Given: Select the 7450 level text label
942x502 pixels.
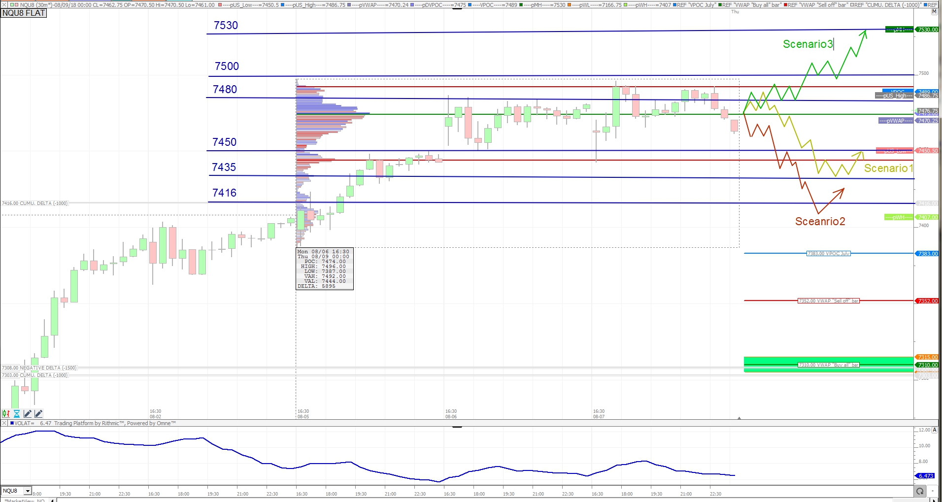Looking at the screenshot, I should [225, 142].
